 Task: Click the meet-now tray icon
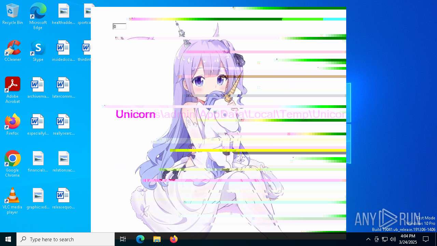pyautogui.click(x=377, y=239)
